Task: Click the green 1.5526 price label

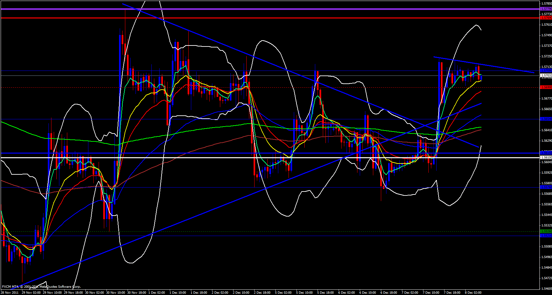Action: point(546,231)
